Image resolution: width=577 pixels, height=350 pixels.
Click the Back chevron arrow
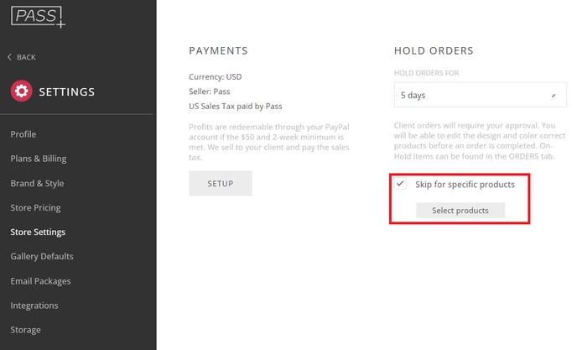pos(10,57)
